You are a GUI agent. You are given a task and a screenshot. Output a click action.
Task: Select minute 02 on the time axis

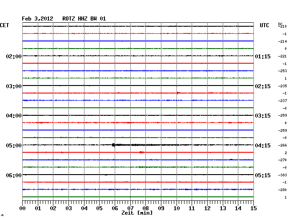53,208
